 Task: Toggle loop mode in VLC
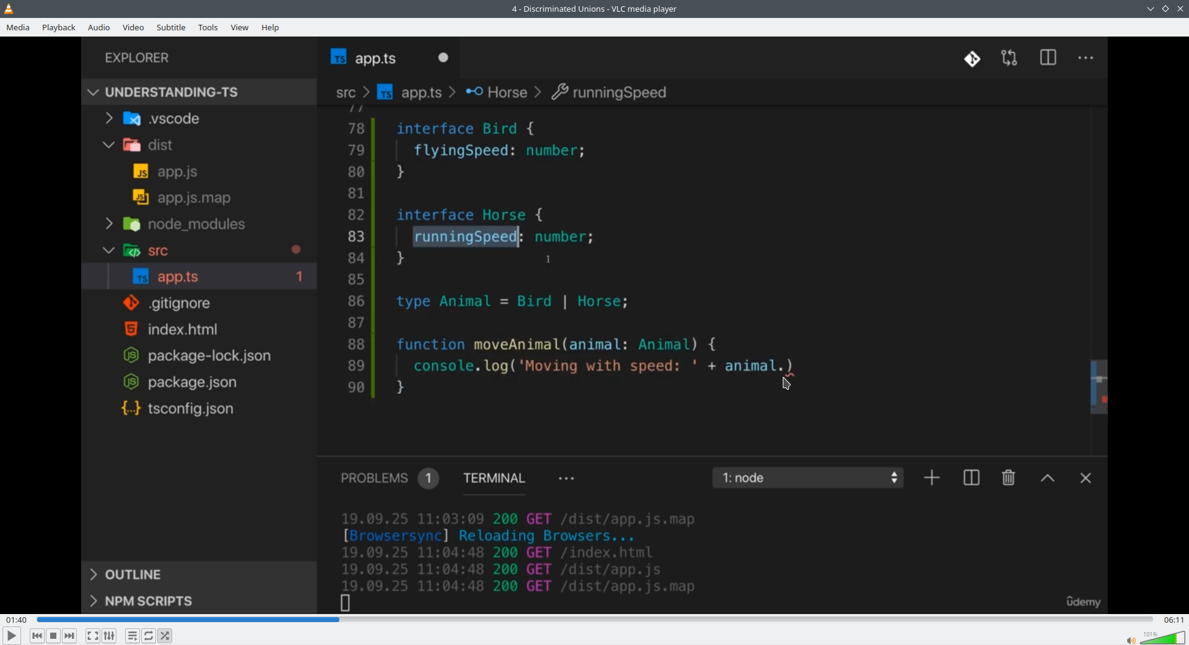click(149, 636)
